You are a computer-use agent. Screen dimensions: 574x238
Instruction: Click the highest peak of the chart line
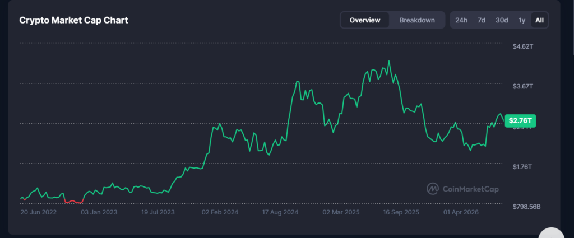click(x=389, y=62)
